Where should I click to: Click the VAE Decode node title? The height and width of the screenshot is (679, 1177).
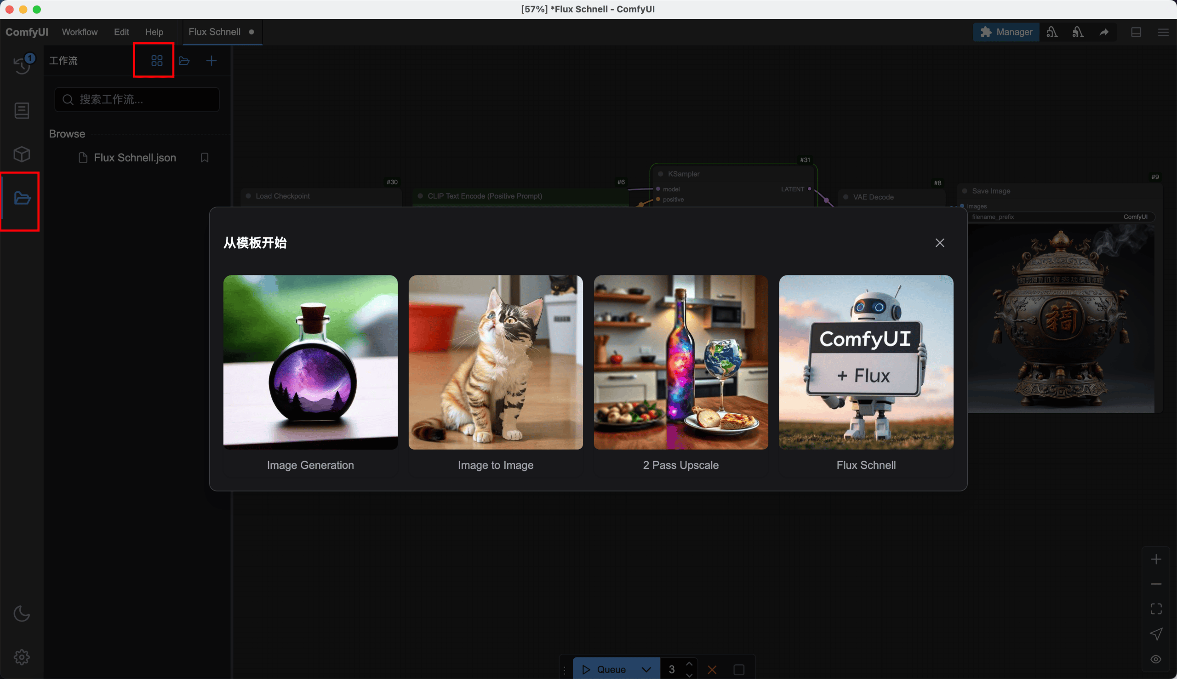(874, 197)
